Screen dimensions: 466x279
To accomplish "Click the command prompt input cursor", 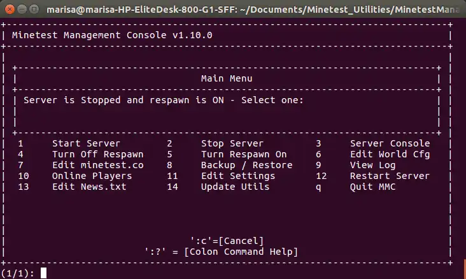I will (x=44, y=273).
